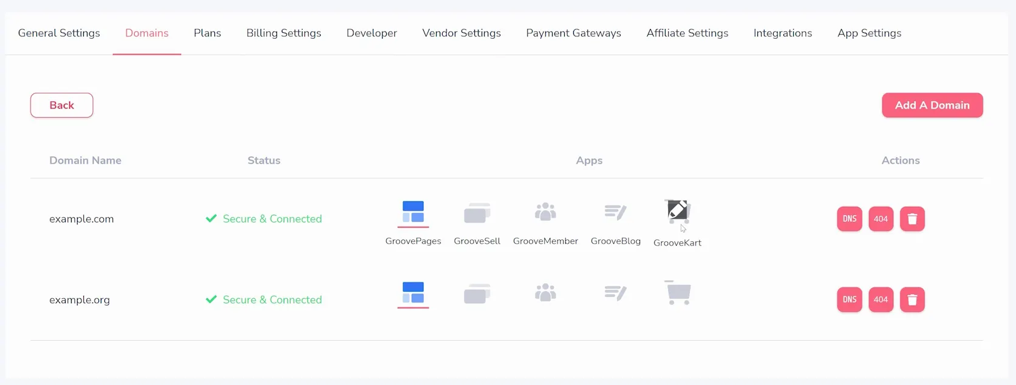Image resolution: width=1016 pixels, height=385 pixels.
Task: Click GrooveSell icon for example.com
Action: click(477, 213)
